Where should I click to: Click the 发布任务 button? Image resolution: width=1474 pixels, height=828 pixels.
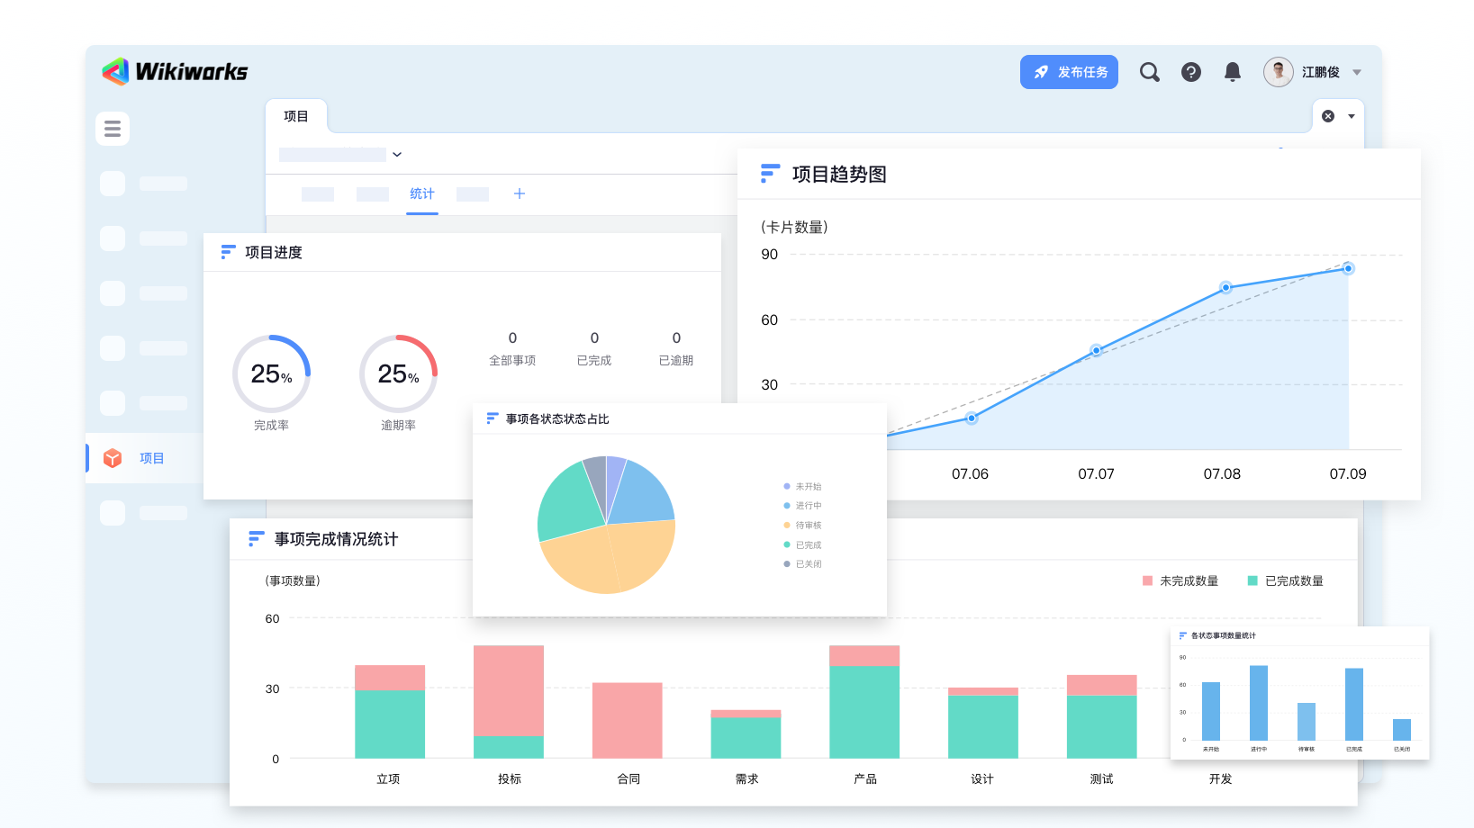tap(1069, 72)
